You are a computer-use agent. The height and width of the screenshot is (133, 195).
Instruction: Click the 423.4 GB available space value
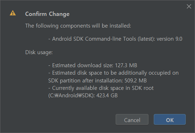pos(107,96)
